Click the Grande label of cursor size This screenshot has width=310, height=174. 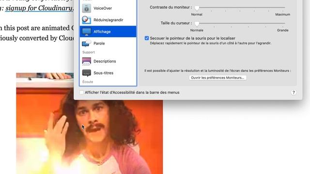(282, 30)
